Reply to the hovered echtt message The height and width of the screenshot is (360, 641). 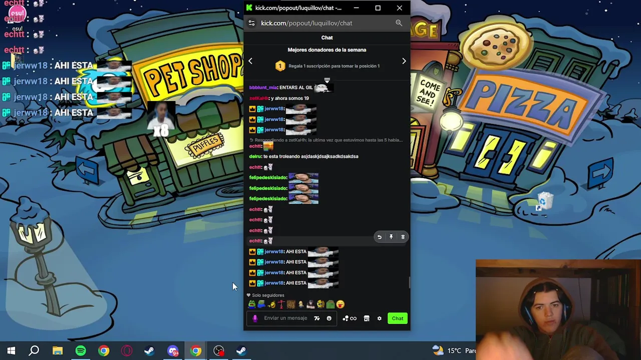(x=379, y=237)
